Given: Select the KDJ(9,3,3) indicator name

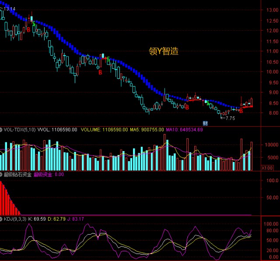Looking at the screenshot, I should pyautogui.click(x=15, y=219).
